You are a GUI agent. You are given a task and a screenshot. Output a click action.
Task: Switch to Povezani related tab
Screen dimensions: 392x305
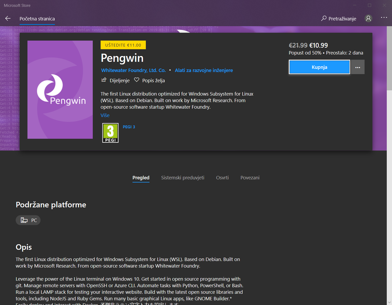pos(250,178)
